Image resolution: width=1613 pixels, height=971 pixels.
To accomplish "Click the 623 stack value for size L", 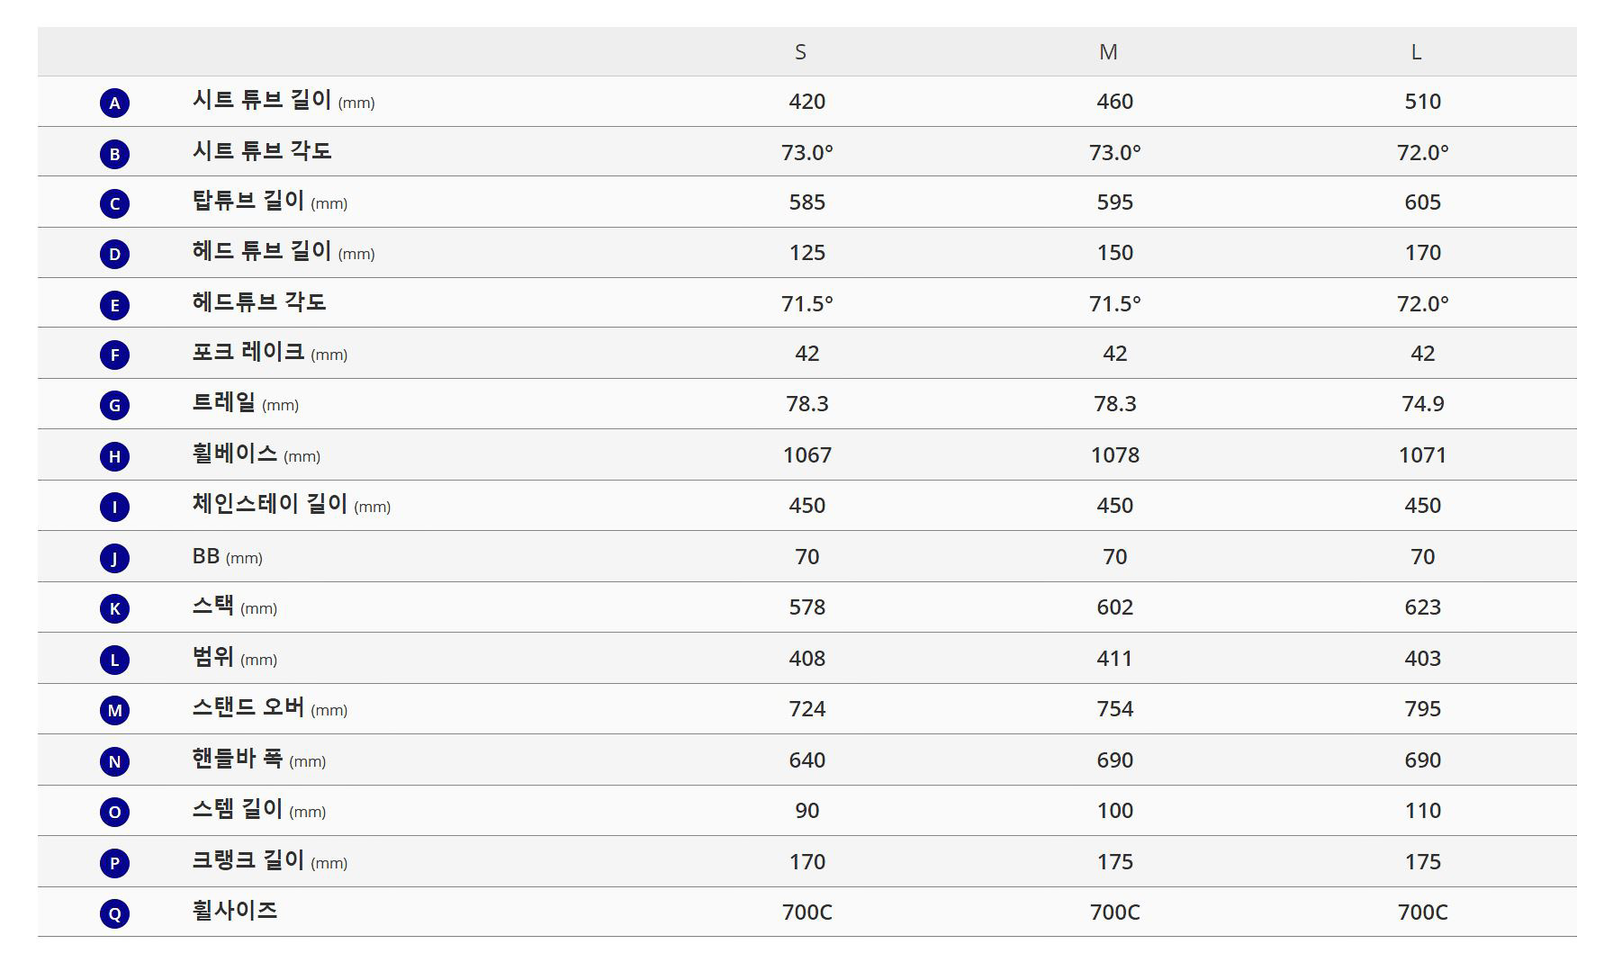I will click(x=1422, y=607).
